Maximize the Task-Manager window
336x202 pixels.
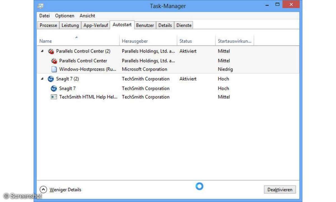click(277, 5)
